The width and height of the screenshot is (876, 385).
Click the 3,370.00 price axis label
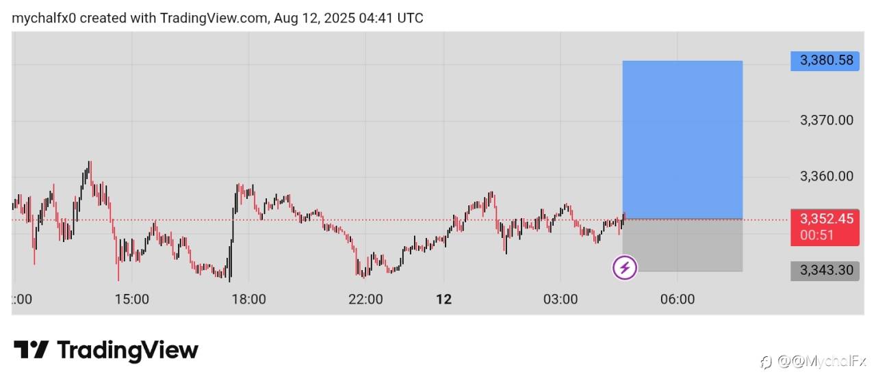(827, 120)
